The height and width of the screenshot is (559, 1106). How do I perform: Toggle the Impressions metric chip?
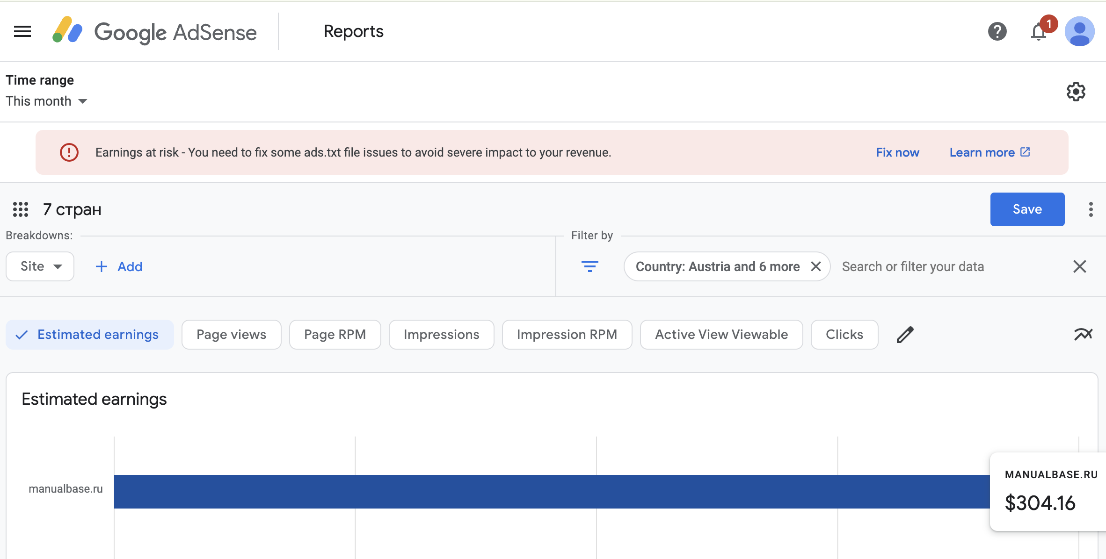click(441, 335)
